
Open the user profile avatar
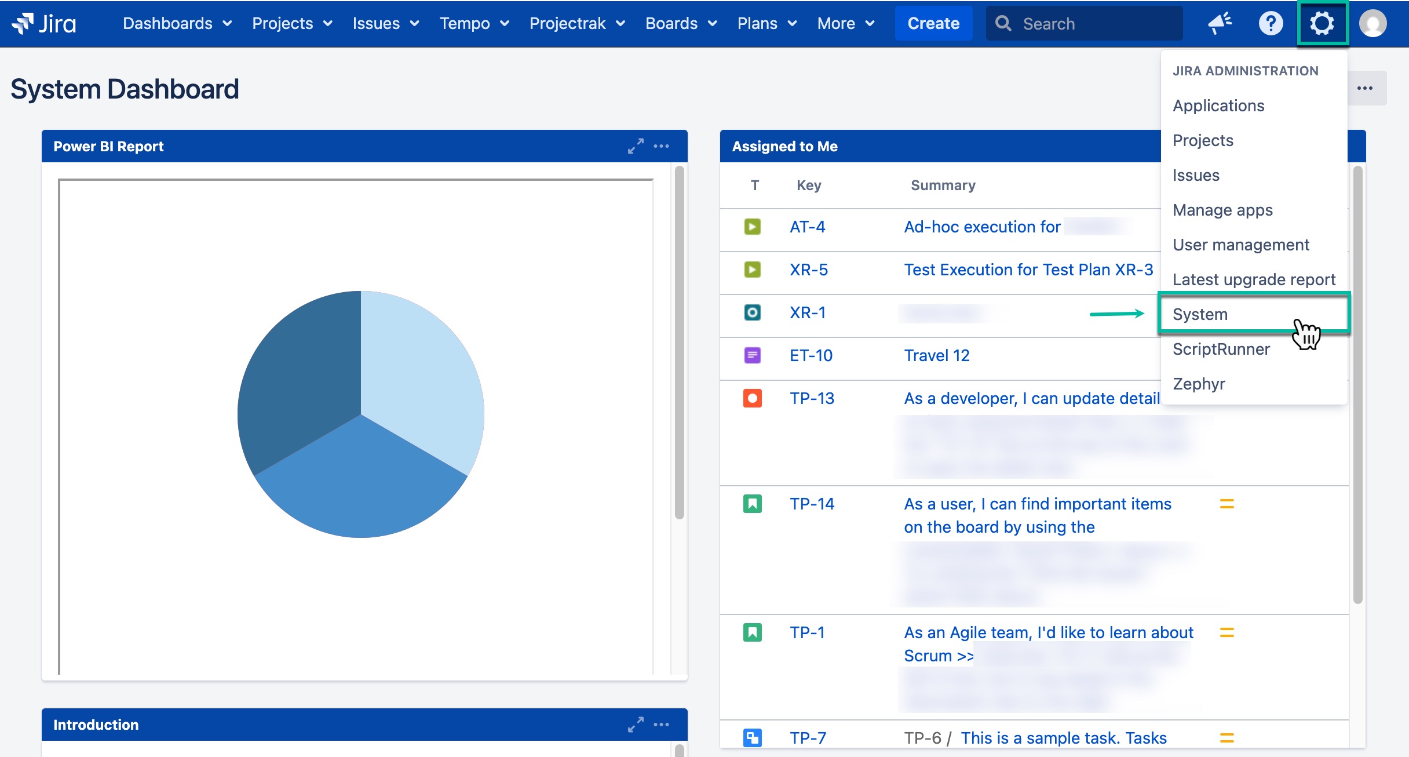tap(1373, 23)
